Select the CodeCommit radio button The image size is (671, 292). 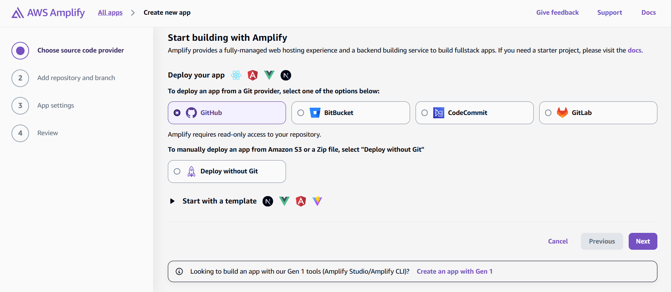coord(424,113)
